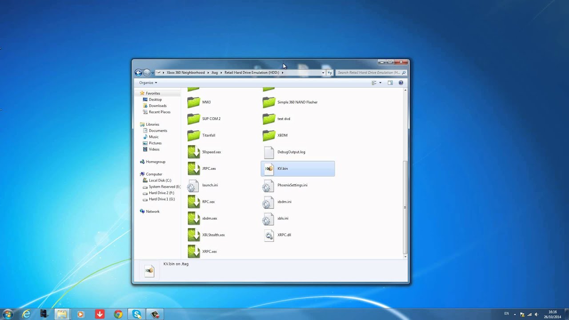
Task: Select the KV.bin file
Action: click(297, 168)
